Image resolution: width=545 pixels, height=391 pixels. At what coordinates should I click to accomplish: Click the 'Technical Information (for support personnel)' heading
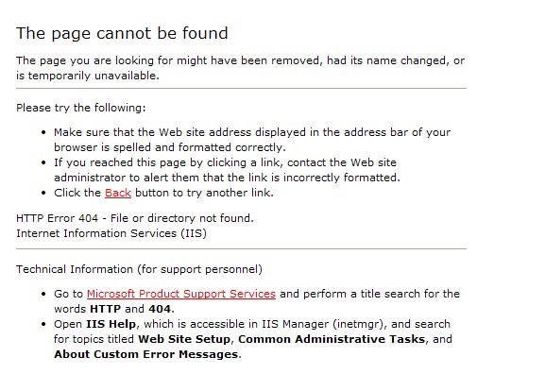139,269
